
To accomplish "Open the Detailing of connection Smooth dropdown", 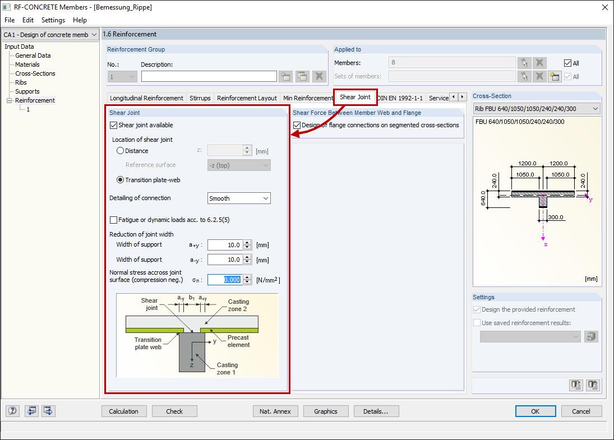I will [x=239, y=198].
